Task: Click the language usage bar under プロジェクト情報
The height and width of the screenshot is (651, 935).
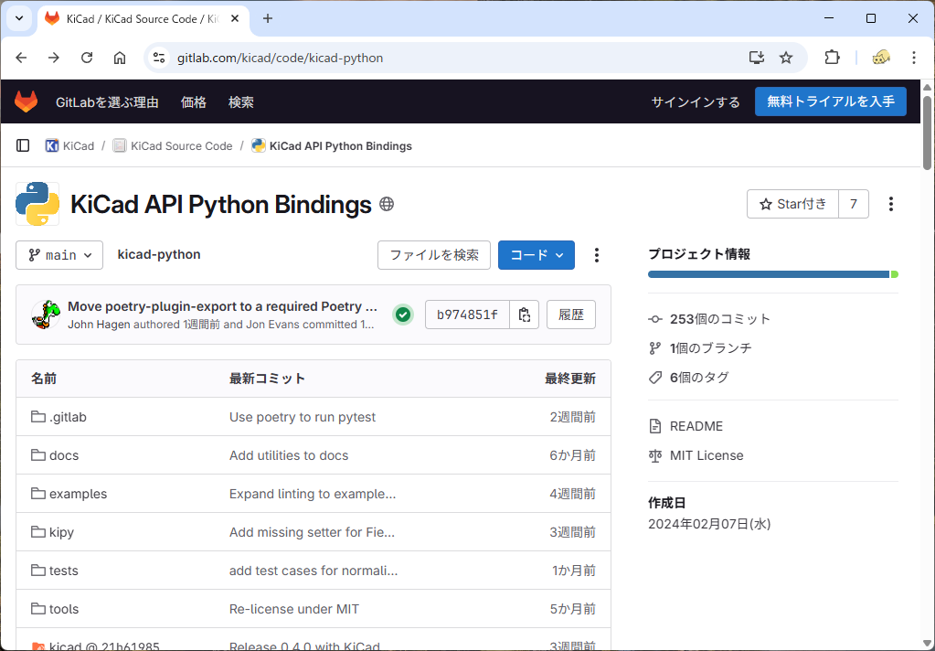Action: tap(773, 274)
